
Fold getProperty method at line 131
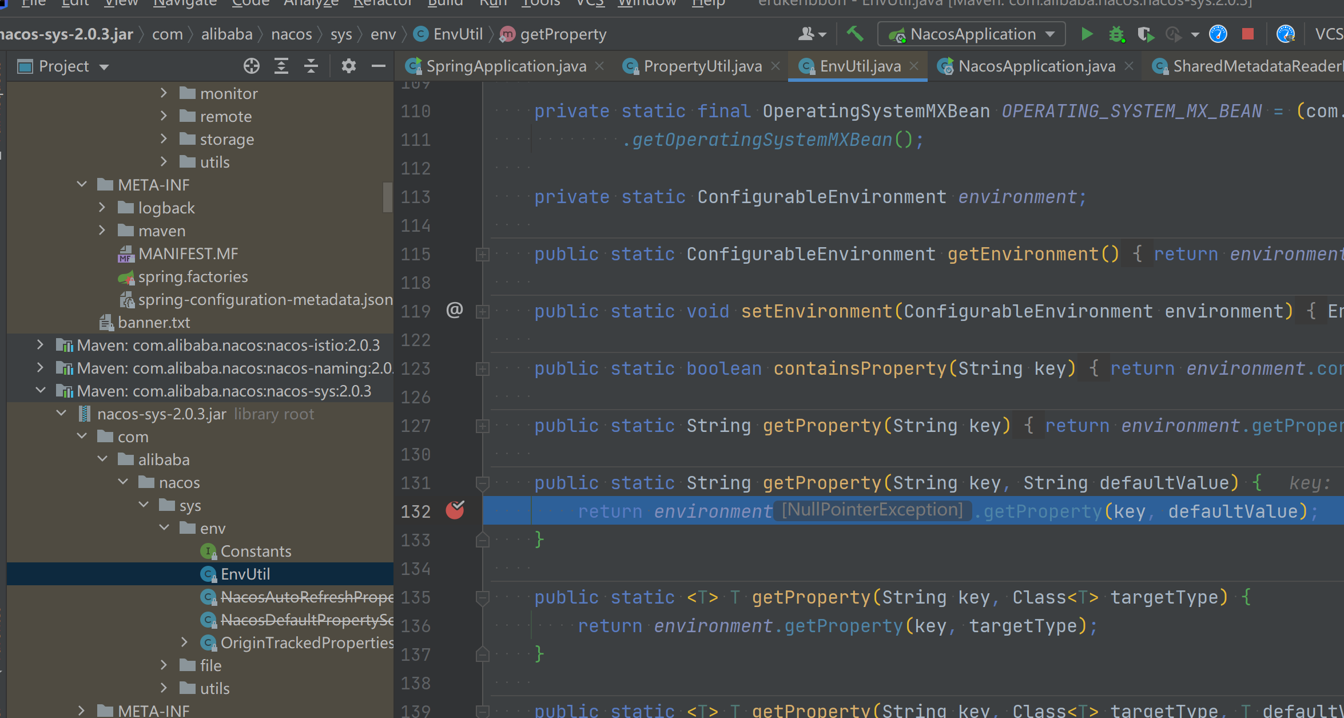pos(483,483)
